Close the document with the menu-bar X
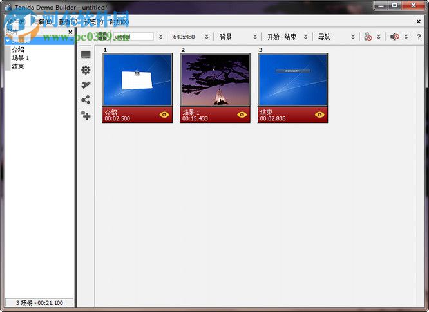 coord(418,21)
